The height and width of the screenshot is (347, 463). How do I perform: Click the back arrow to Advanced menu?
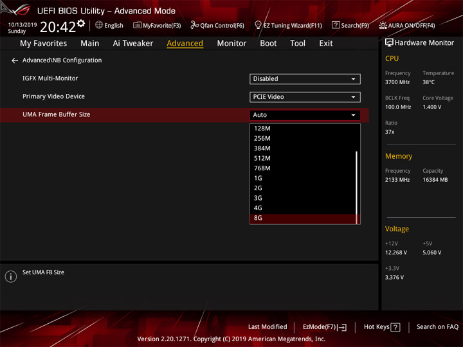[15, 60]
